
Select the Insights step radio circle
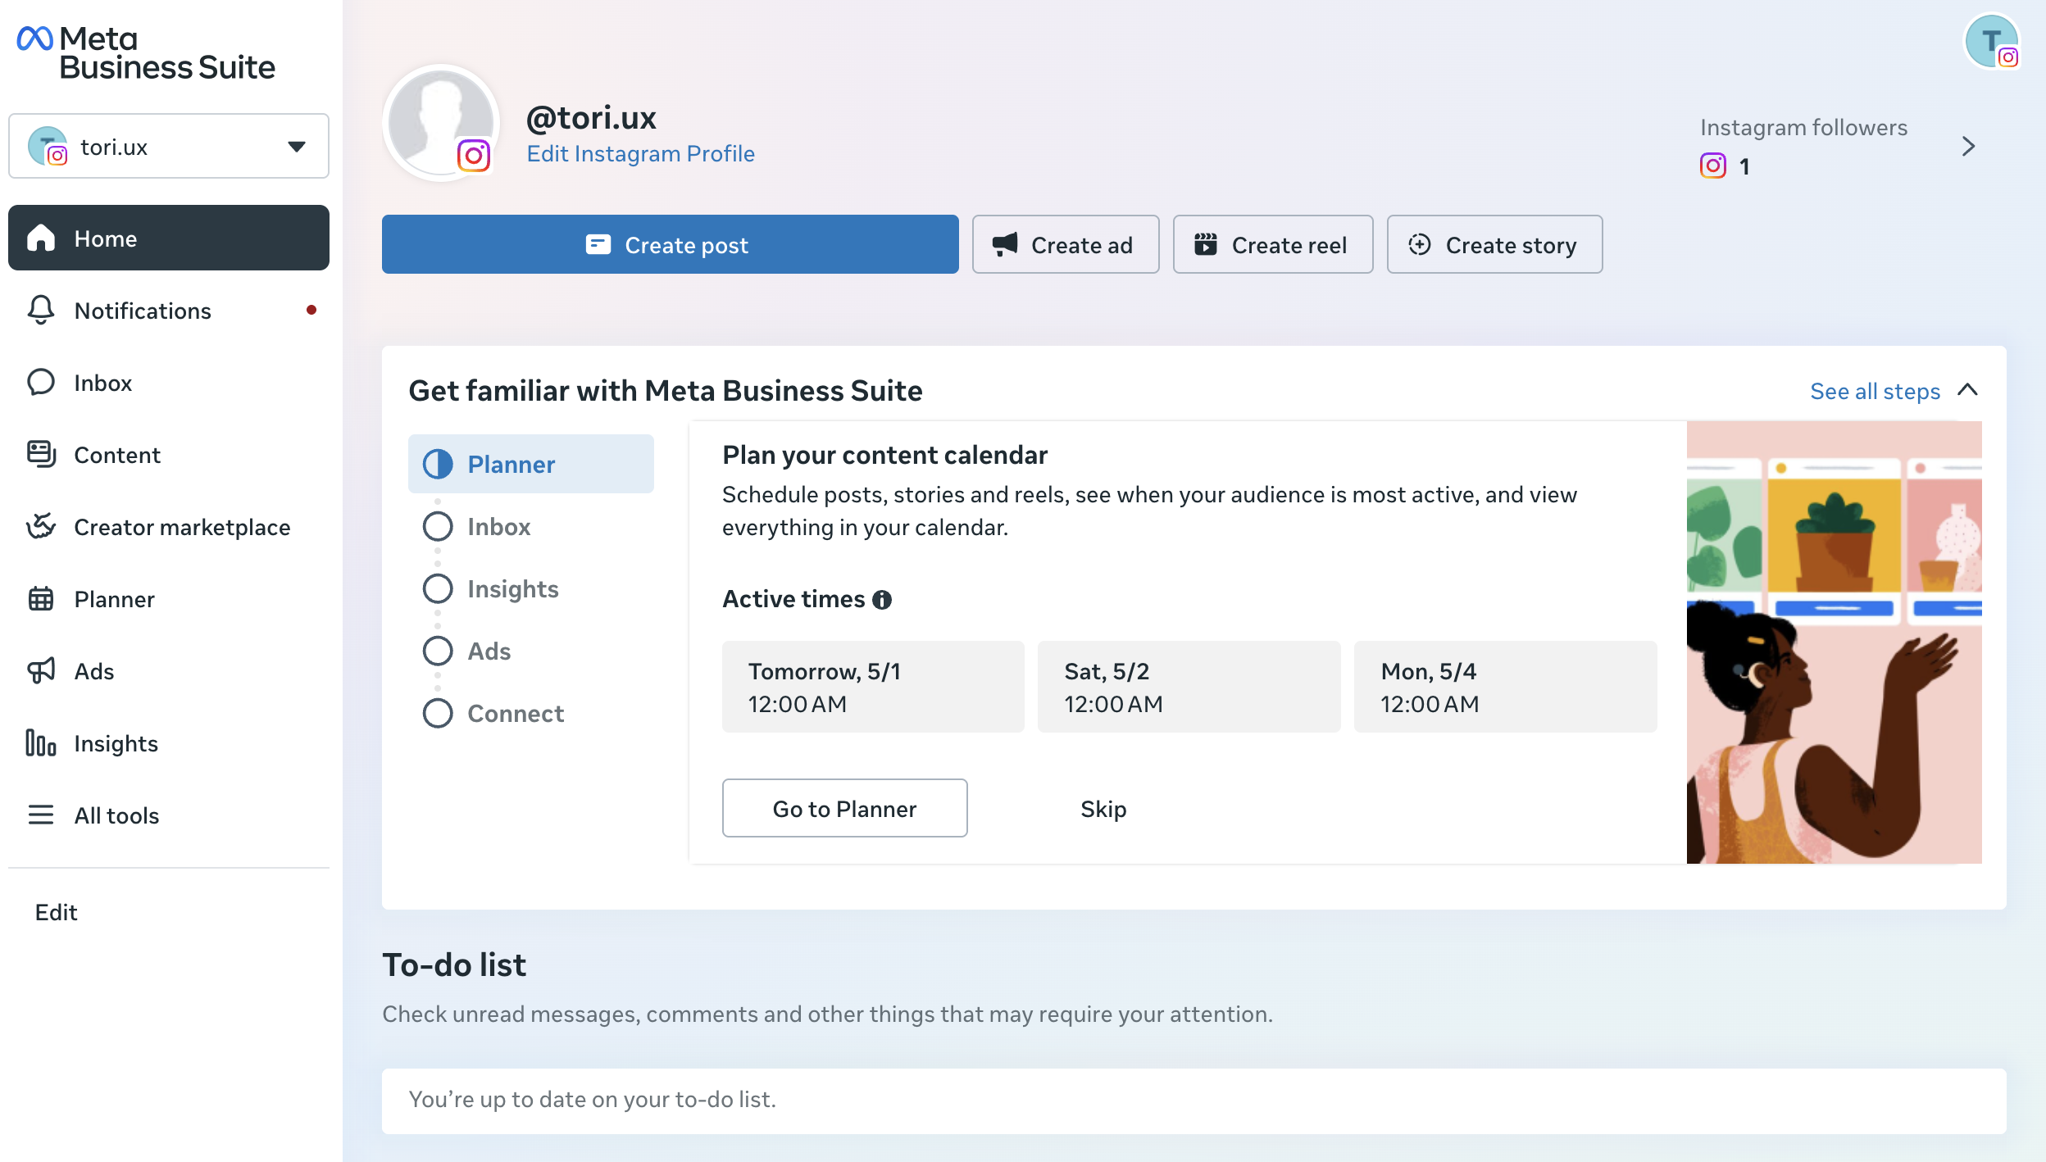point(438,589)
